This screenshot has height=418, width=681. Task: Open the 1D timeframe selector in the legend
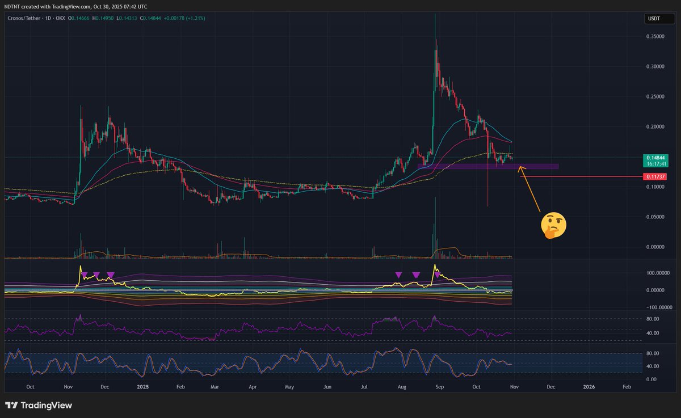(49, 18)
